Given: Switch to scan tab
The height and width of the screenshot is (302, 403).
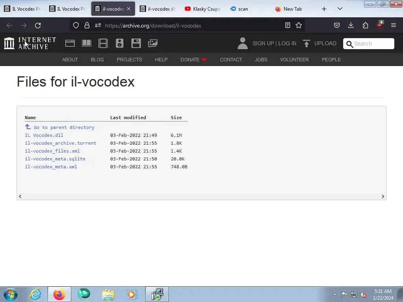Looking at the screenshot, I should [x=248, y=9].
